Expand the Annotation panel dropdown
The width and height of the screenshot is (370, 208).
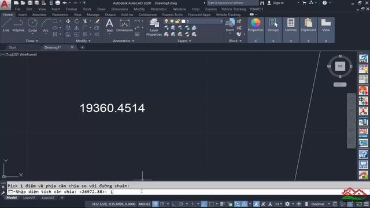click(123, 41)
